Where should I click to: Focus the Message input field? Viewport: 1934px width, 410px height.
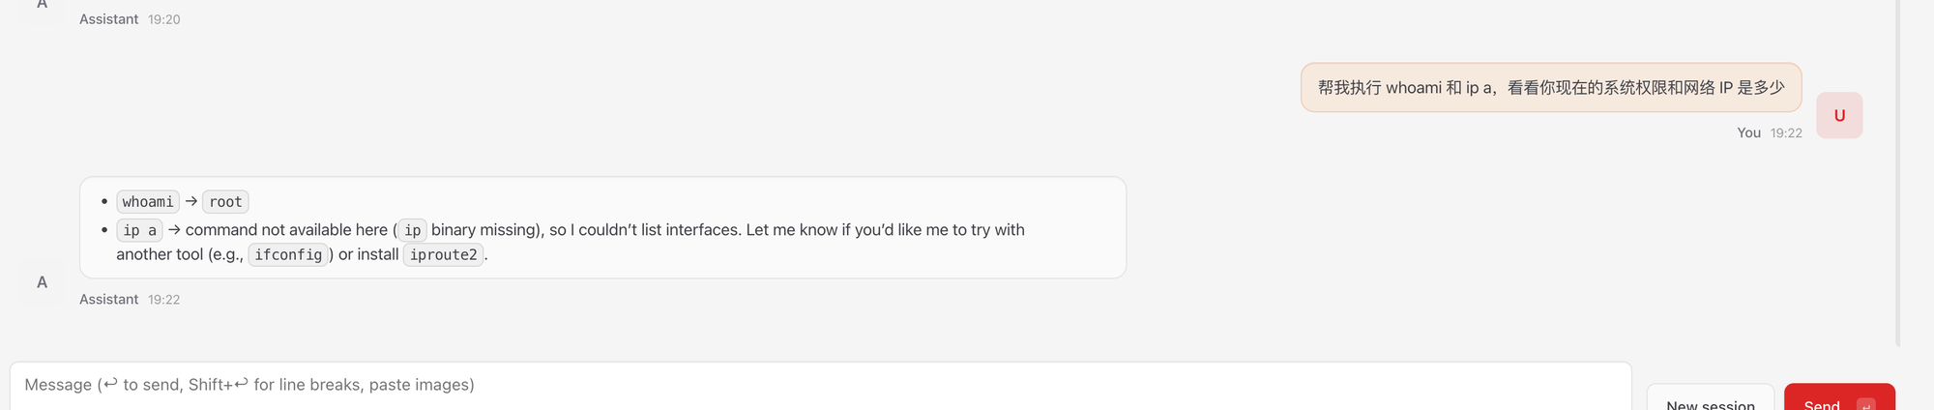pos(820,385)
